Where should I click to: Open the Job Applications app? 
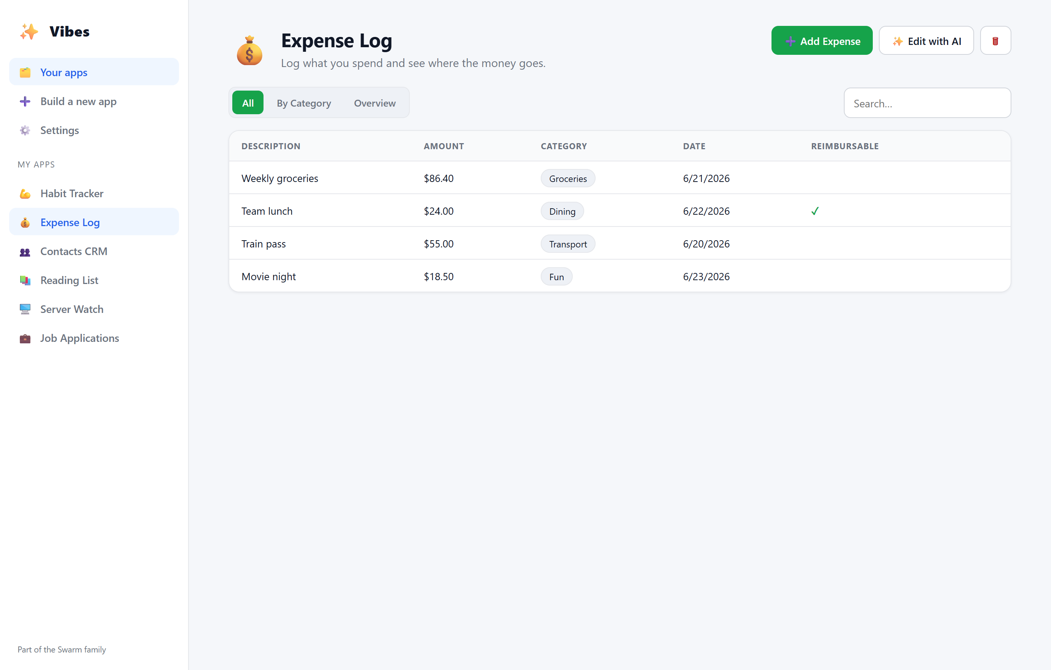[94, 338]
